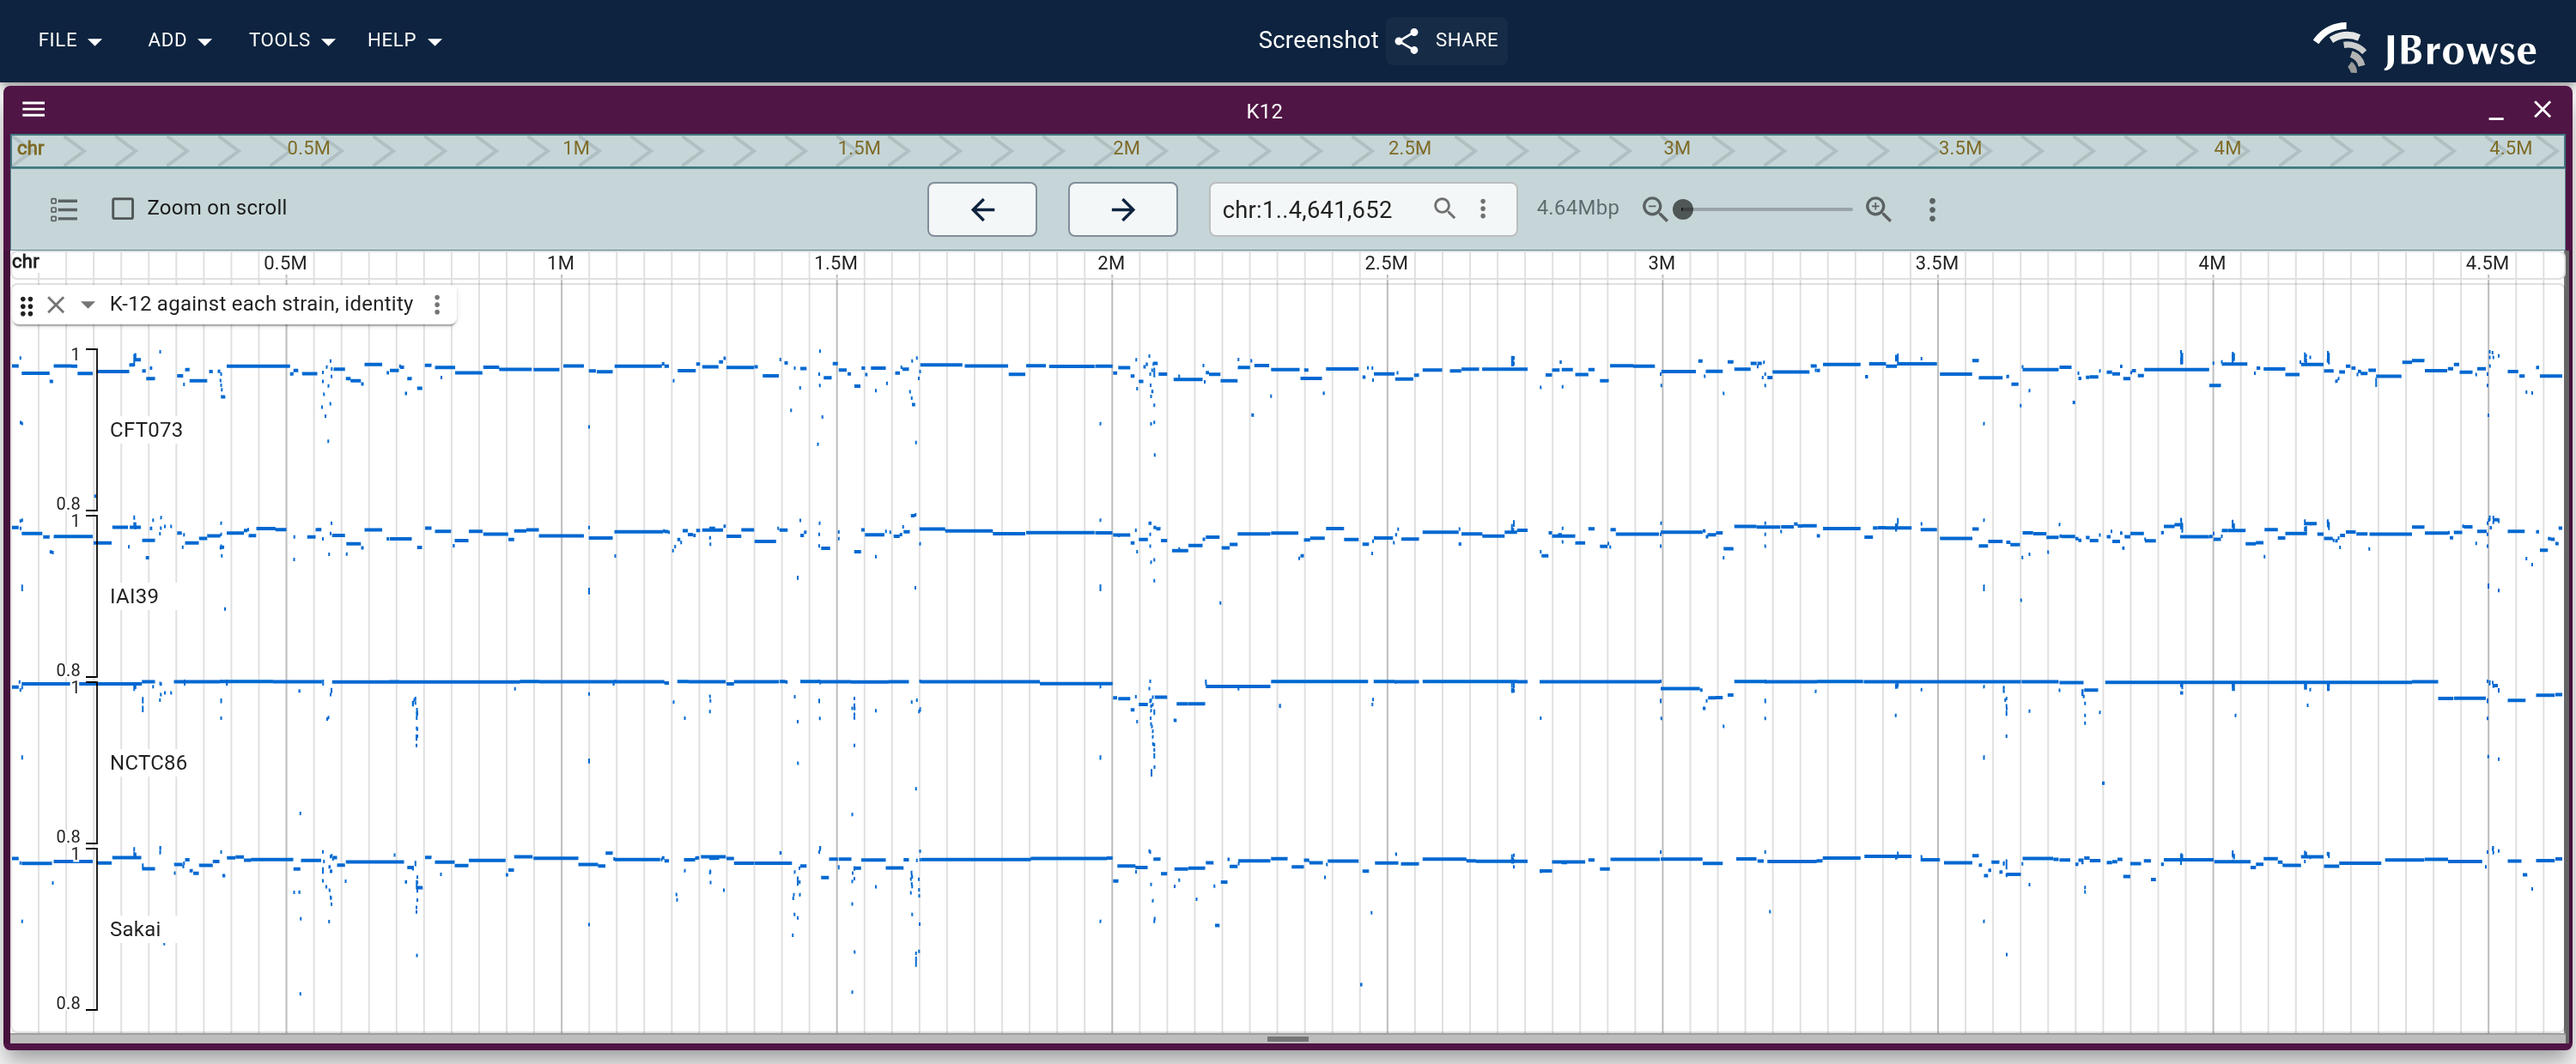This screenshot has height=1064, width=2576.
Task: Open the K12 view hamburger menu
Action: [34, 110]
